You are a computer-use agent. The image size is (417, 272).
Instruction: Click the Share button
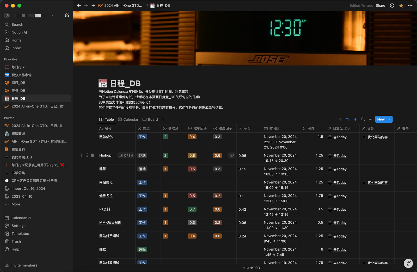point(380,5)
